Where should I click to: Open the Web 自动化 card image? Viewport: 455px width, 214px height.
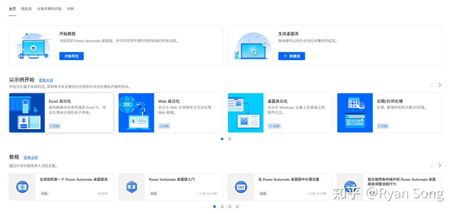click(136, 113)
